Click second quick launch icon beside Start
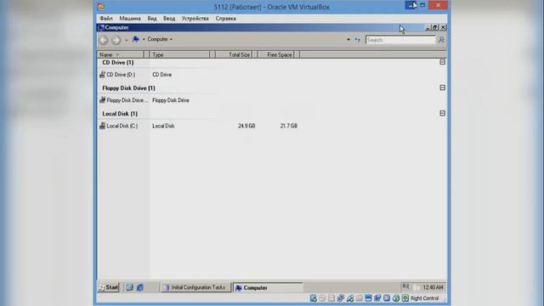The height and width of the screenshot is (306, 544). [139, 287]
